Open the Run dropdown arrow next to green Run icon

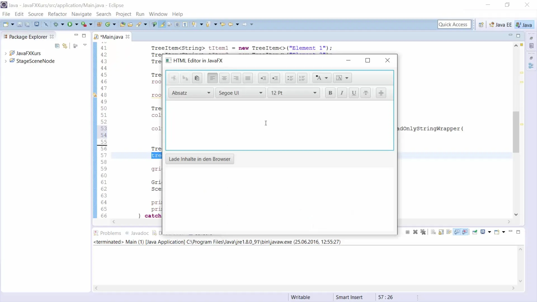point(76,24)
